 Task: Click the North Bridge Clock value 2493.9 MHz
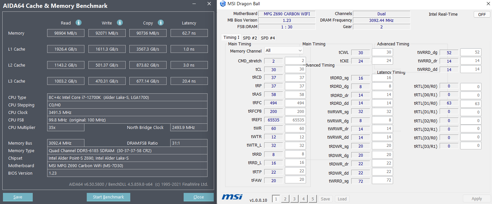click(x=189, y=127)
